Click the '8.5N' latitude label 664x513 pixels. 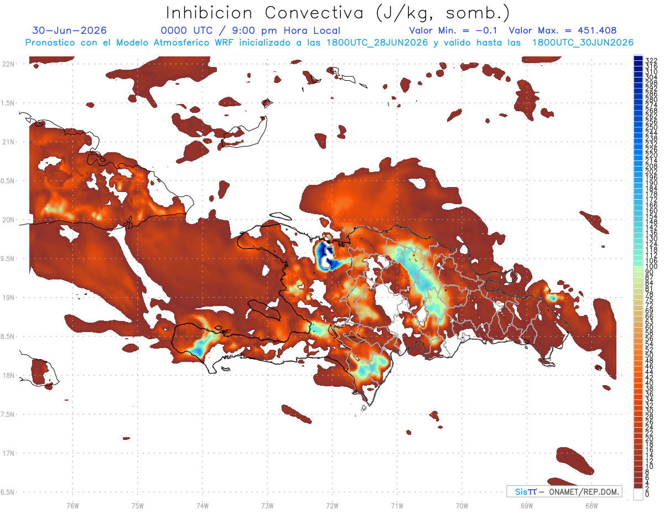coord(8,336)
